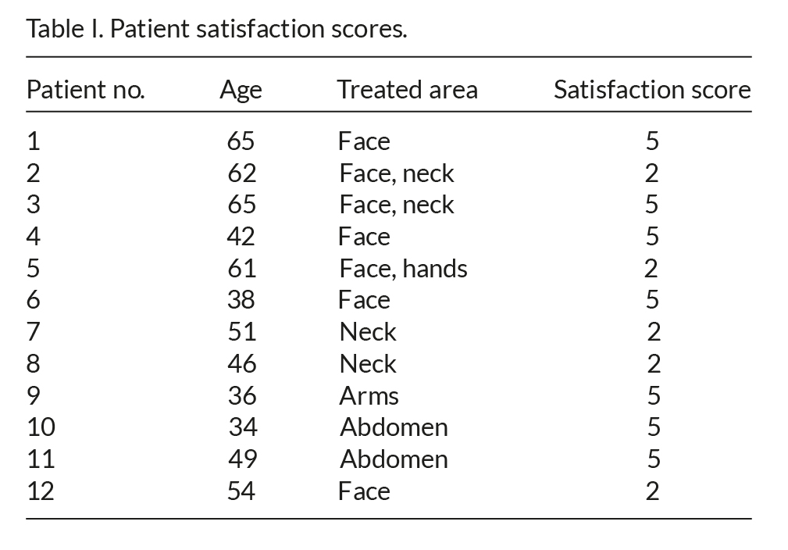Select the age value 49
The width and height of the screenshot is (788, 550).
click(242, 459)
